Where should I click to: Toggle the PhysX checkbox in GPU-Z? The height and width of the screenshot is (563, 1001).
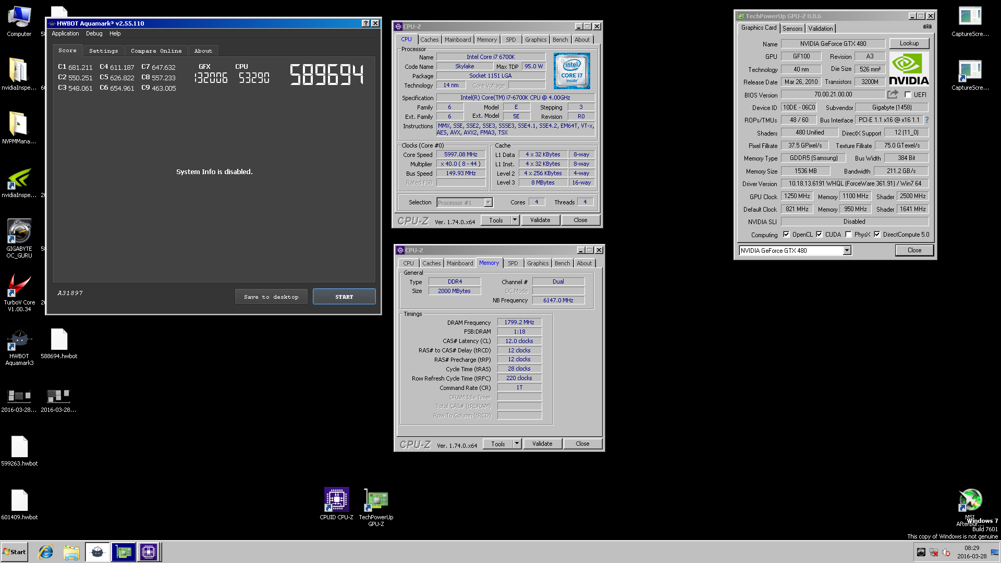pos(848,235)
